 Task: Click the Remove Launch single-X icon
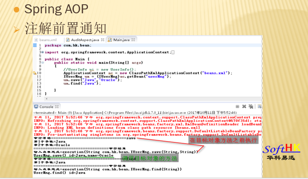[244, 106]
